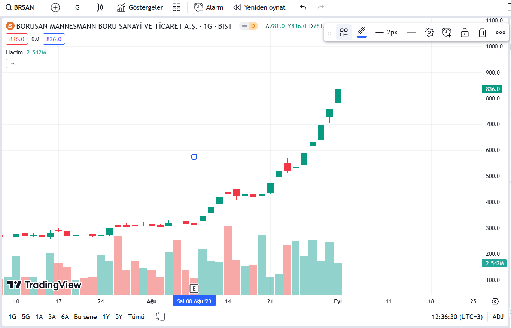Image resolution: width=511 pixels, height=328 pixels.
Task: Toggle the ADJ adjusted data setting
Action: (x=498, y=317)
